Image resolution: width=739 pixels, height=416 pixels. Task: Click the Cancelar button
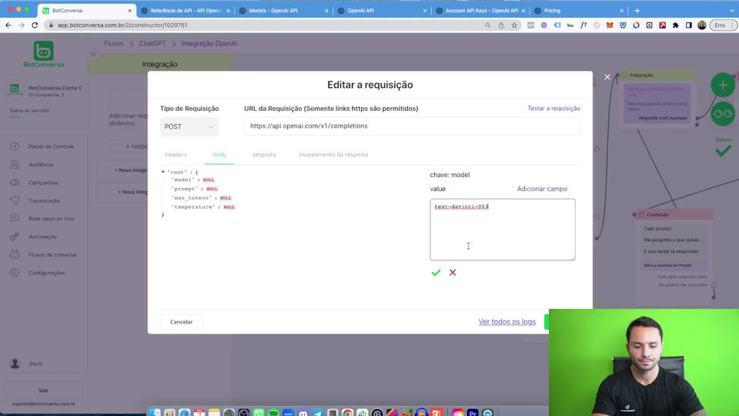[182, 322]
